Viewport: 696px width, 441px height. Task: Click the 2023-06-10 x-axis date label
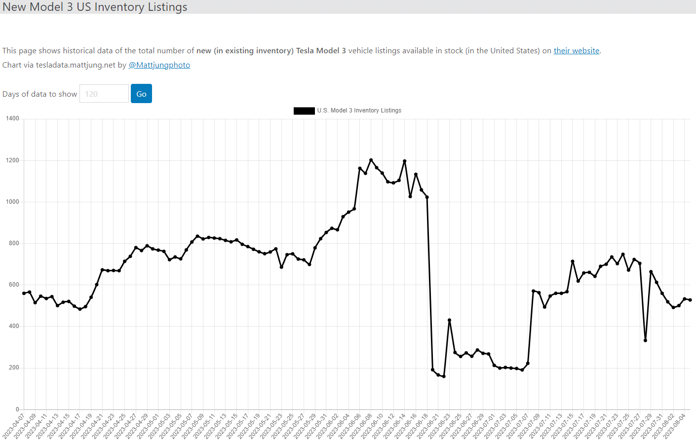coord(372,426)
